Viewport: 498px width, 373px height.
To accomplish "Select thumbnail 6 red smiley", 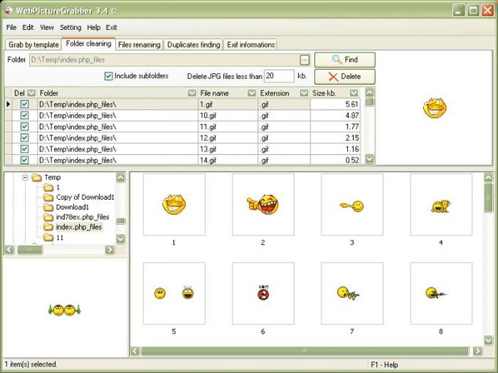I will point(263,293).
